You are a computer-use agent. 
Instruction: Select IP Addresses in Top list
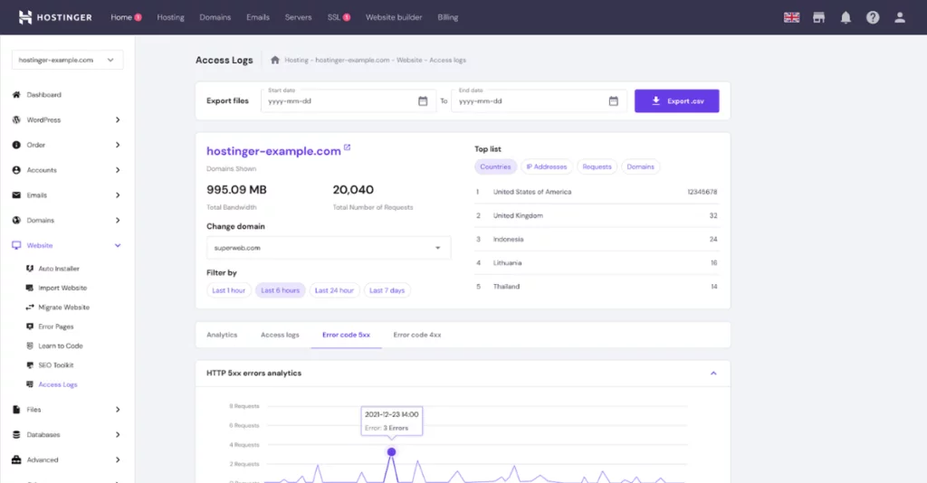tap(547, 167)
